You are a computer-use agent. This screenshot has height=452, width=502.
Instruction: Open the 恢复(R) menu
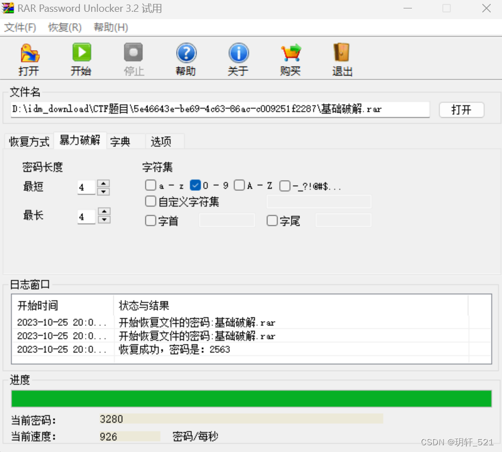click(x=65, y=28)
